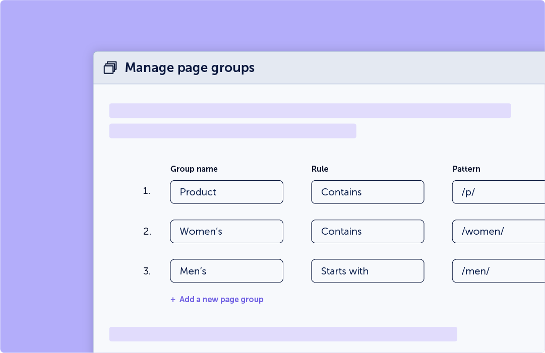The width and height of the screenshot is (545, 353).
Task: Edit the Women's group name field
Action: [x=226, y=231]
